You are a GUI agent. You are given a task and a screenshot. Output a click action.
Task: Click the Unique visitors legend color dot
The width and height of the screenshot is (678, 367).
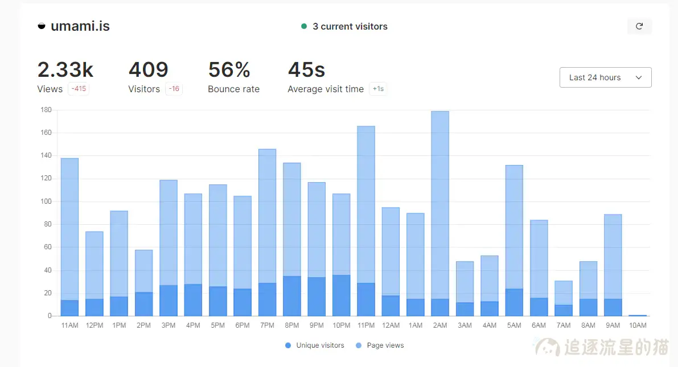288,345
